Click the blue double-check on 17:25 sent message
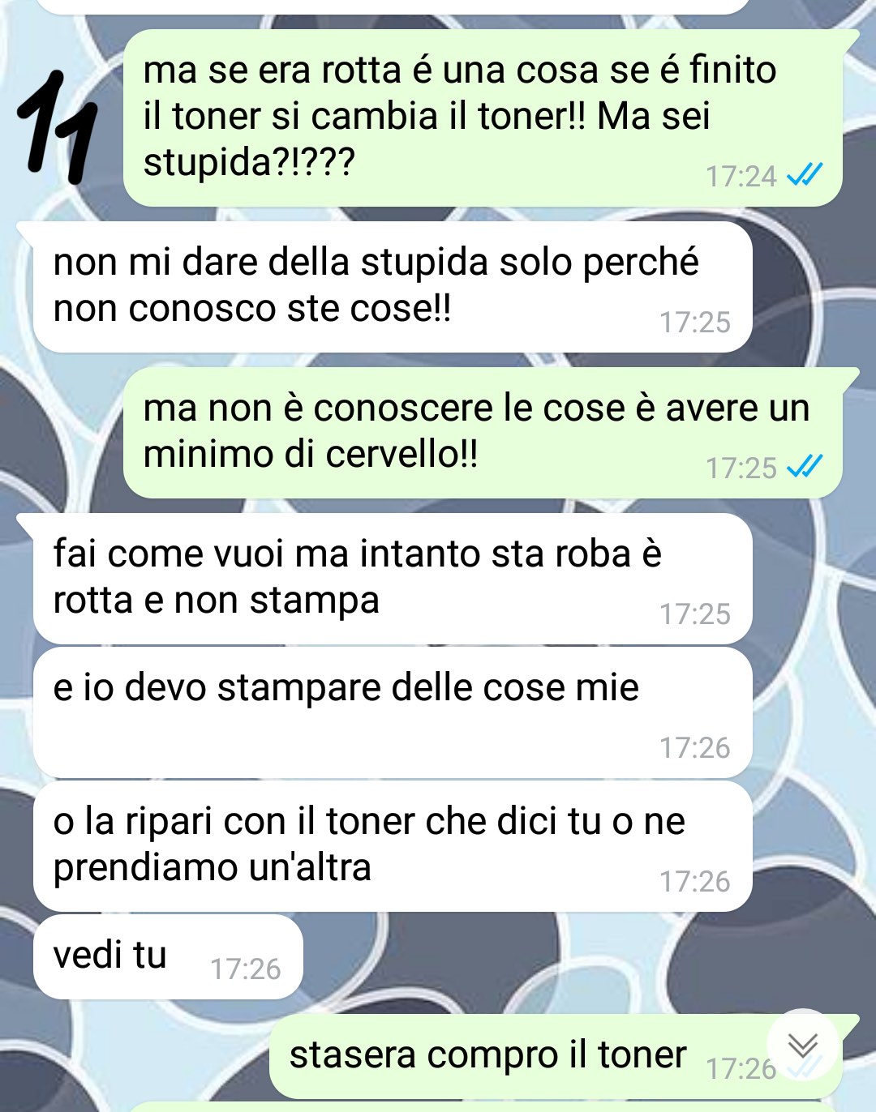Screen dimensions: 876x1112 805,466
